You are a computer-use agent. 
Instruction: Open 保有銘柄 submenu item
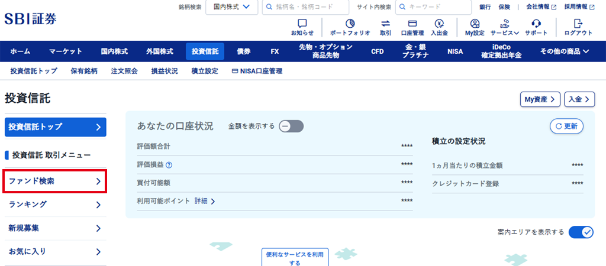84,72
